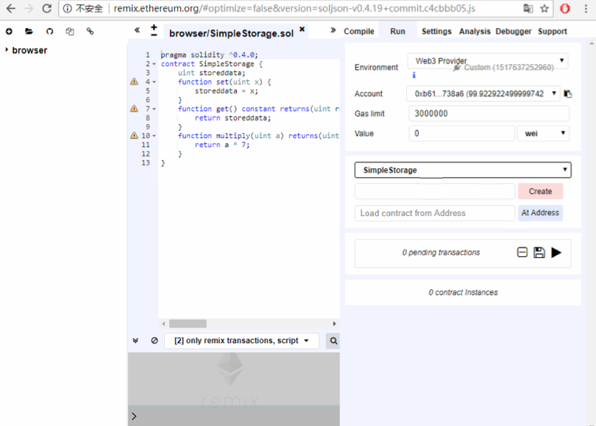The image size is (596, 426).
Task: Go back in the browser
Action: pyautogui.click(x=11, y=8)
